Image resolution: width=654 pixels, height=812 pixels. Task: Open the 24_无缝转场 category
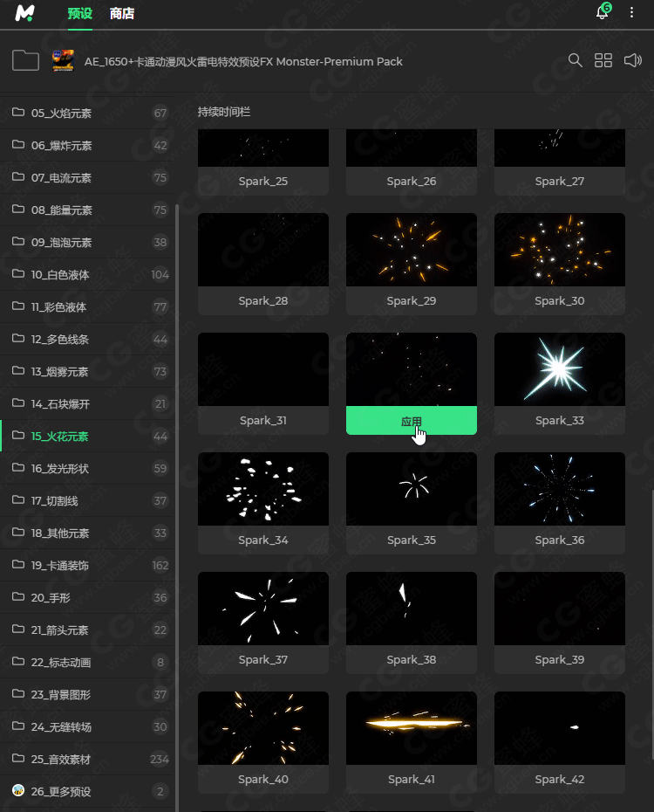[87, 726]
